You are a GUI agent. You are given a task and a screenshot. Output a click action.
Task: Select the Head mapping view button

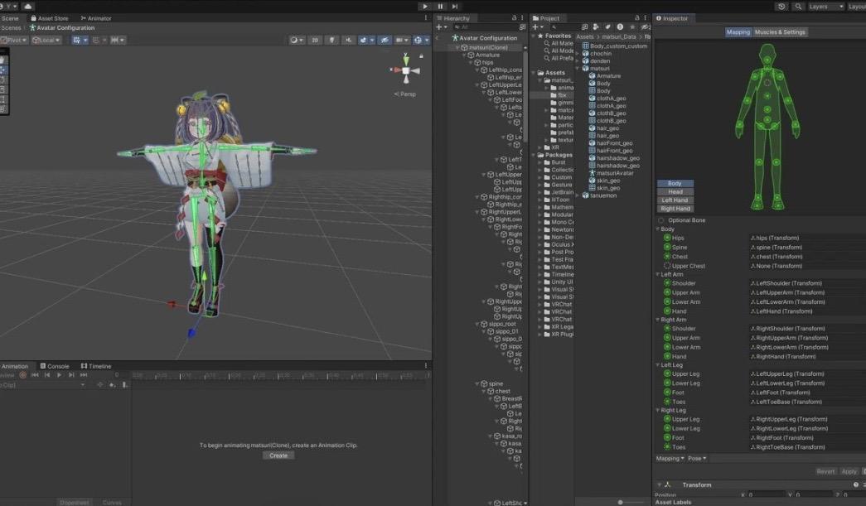(x=675, y=192)
